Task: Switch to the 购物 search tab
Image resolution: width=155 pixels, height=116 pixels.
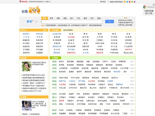Action: [99, 18]
